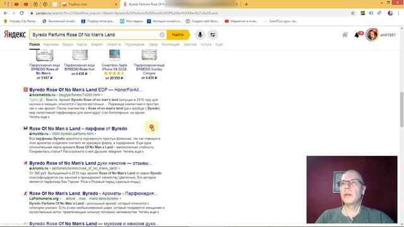Switch to the Маркет search tab
The image size is (404, 227).
pos(97,45)
